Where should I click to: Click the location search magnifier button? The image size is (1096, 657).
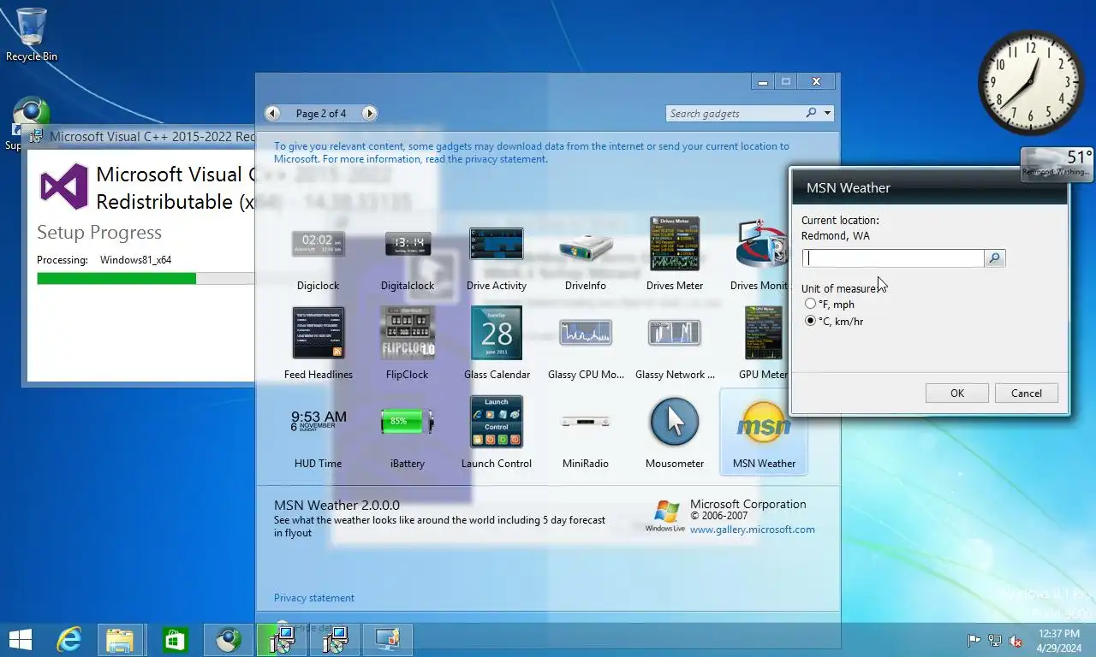[995, 258]
